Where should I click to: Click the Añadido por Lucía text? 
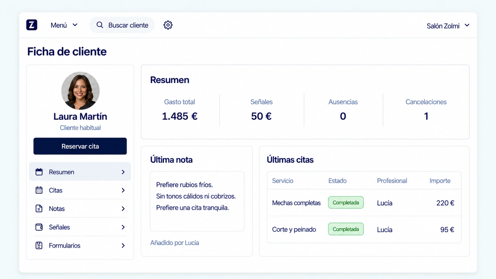pos(175,243)
